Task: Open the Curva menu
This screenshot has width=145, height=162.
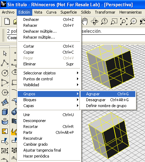Action: [x=51, y=12]
